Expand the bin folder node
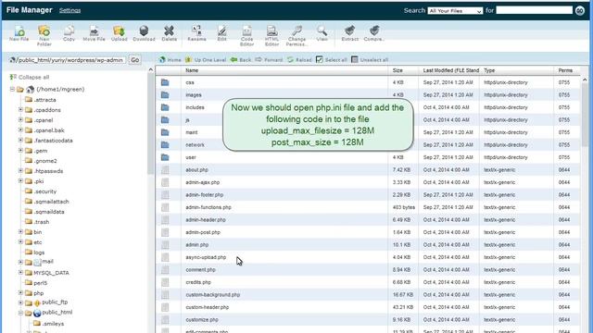This screenshot has height=333, width=593. click(20, 232)
